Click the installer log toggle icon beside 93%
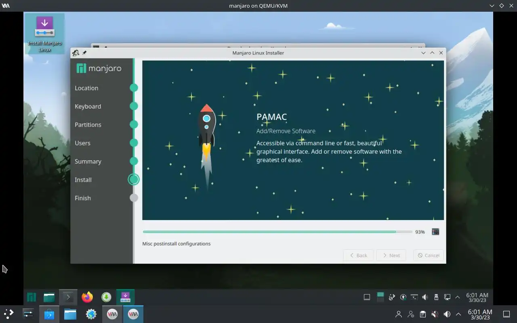This screenshot has height=323, width=517. pos(435,232)
